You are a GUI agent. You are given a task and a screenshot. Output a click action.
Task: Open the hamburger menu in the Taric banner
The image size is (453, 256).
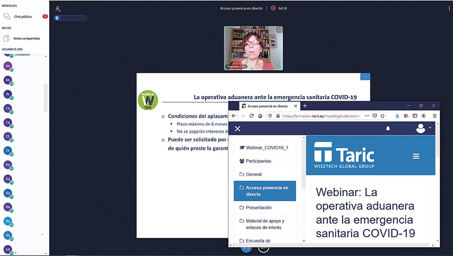pyautogui.click(x=416, y=156)
